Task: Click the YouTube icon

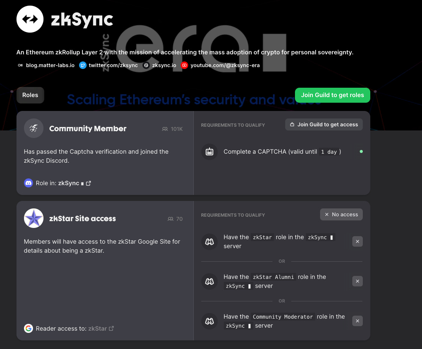Action: point(184,65)
